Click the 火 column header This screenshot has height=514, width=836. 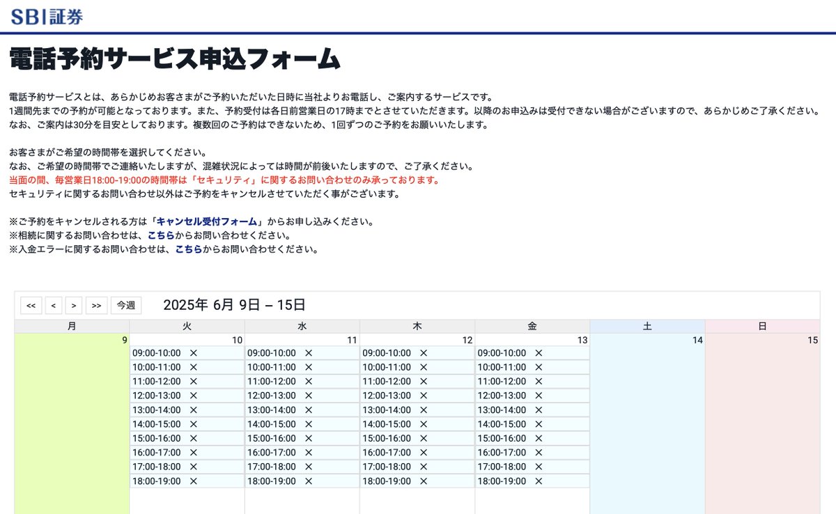coord(187,326)
